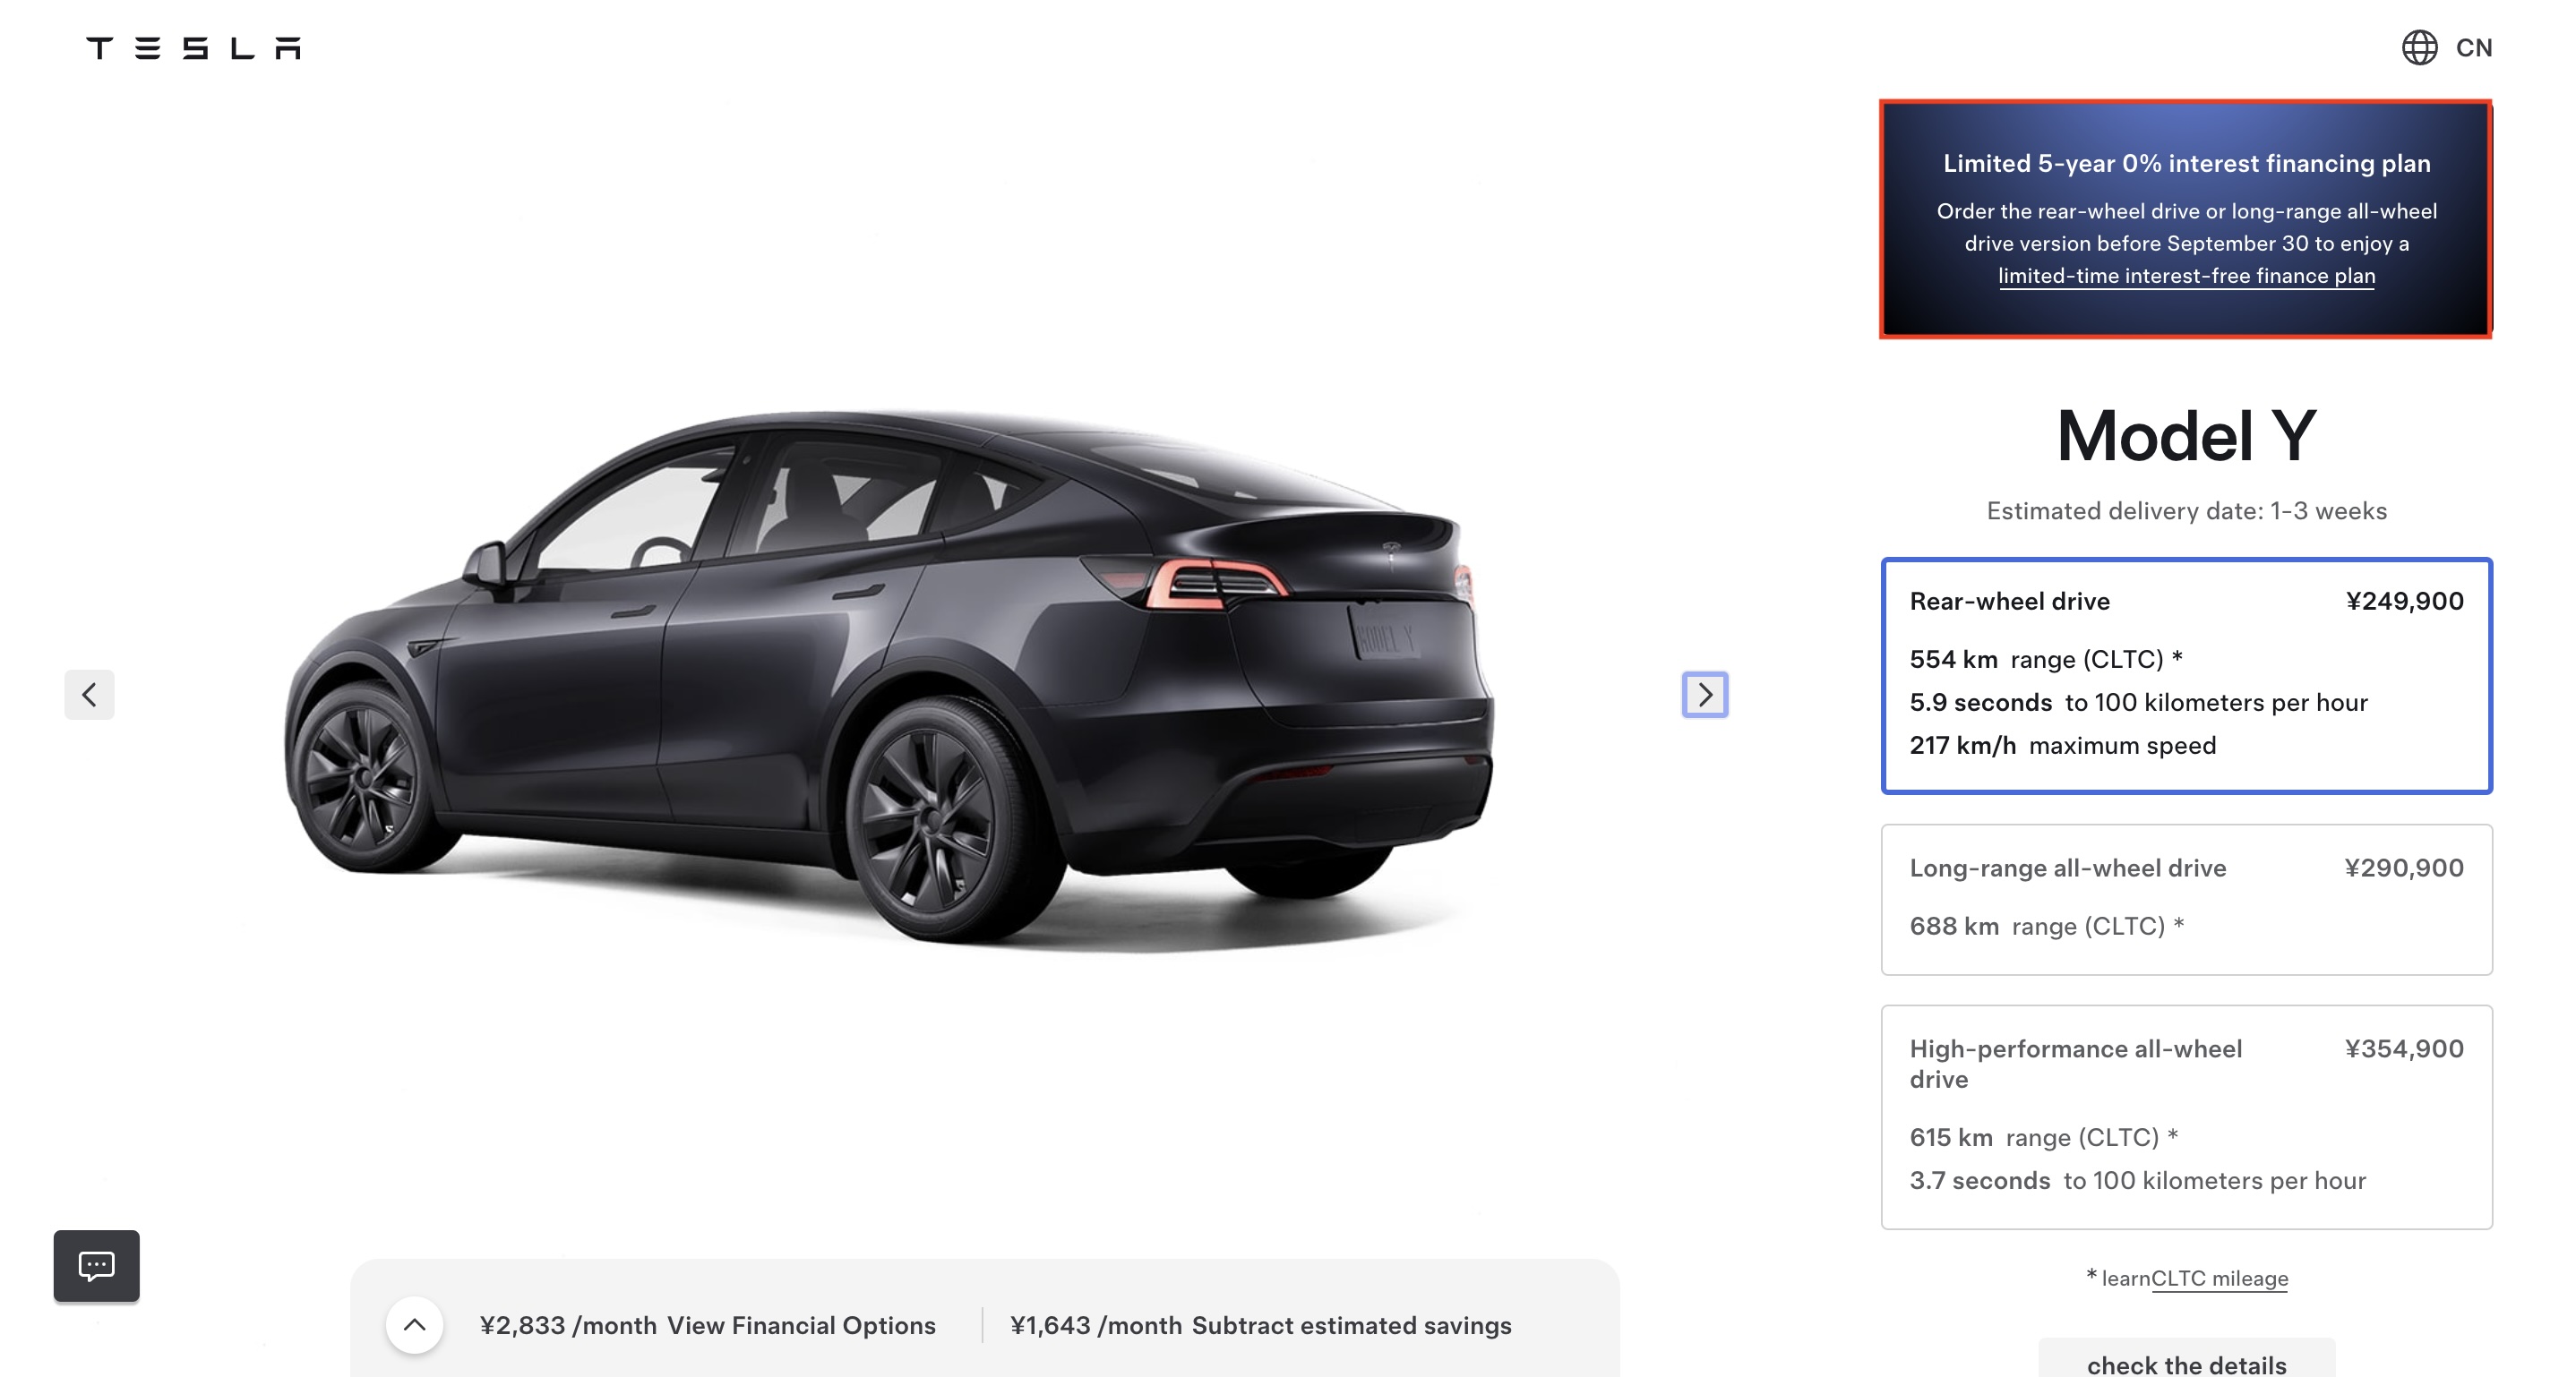Select the Rear-wheel drive option
The image size is (2576, 1377).
pyautogui.click(x=2186, y=675)
